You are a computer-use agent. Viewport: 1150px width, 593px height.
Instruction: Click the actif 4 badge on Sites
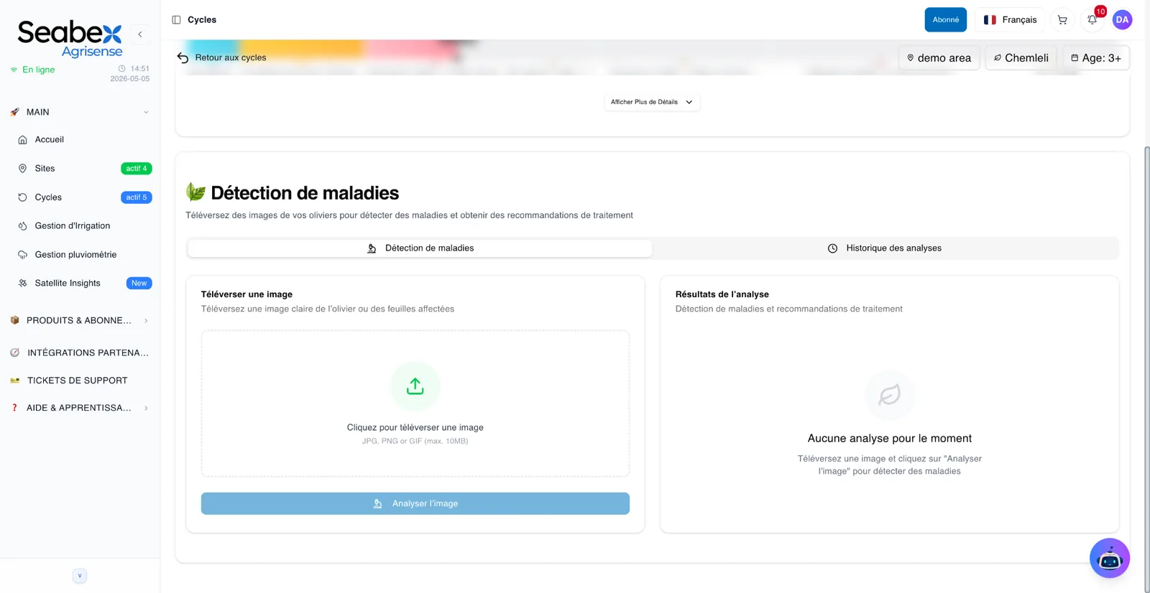[137, 169]
